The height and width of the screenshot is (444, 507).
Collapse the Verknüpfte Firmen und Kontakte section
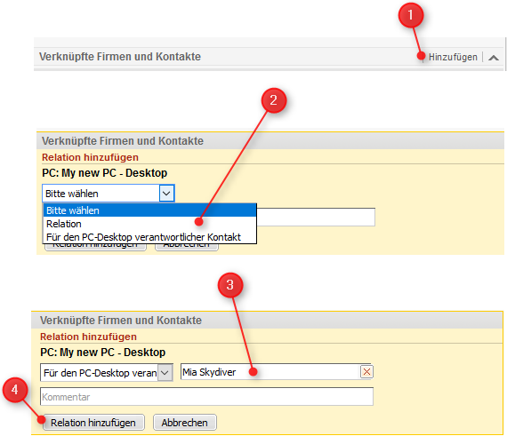pos(494,58)
